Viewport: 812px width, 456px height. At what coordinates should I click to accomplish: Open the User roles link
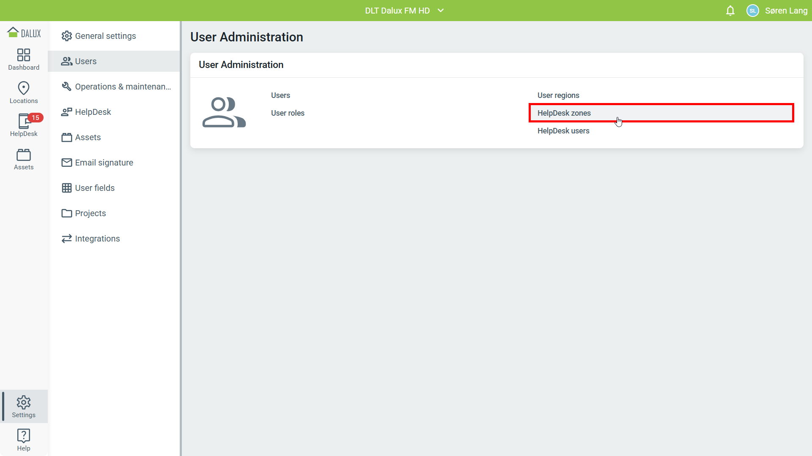coord(288,113)
